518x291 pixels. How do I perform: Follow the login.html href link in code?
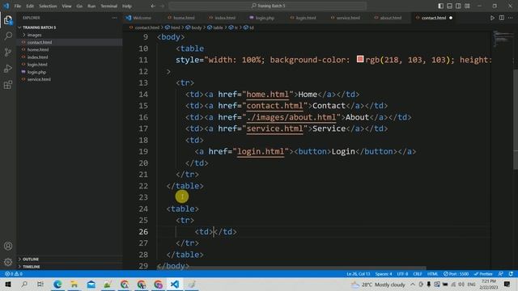[x=261, y=152]
